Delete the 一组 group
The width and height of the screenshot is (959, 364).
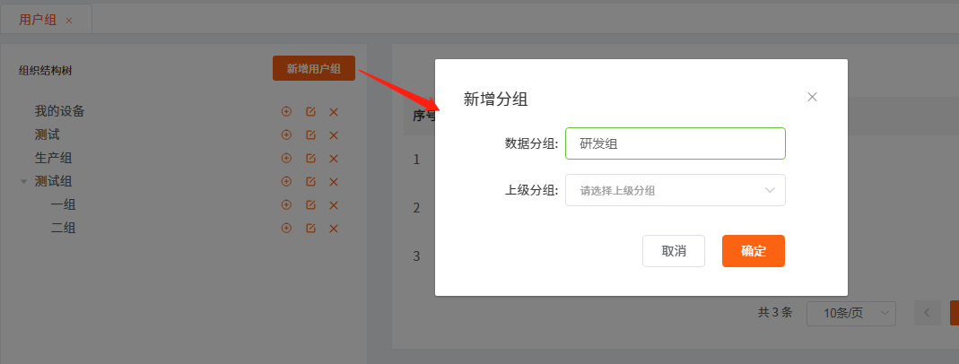[334, 204]
